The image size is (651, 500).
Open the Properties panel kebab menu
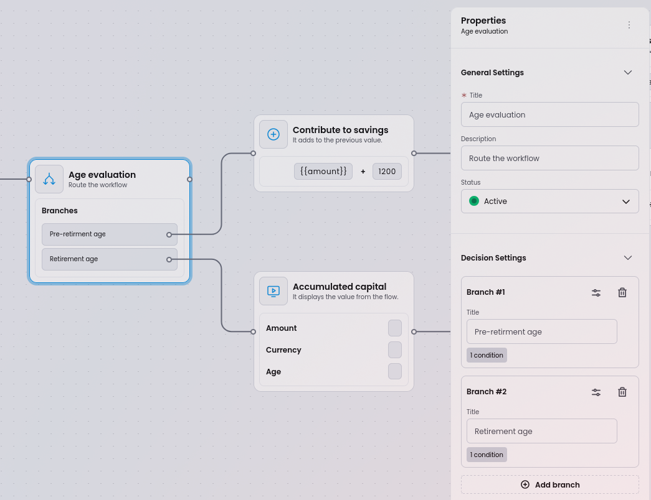(629, 25)
